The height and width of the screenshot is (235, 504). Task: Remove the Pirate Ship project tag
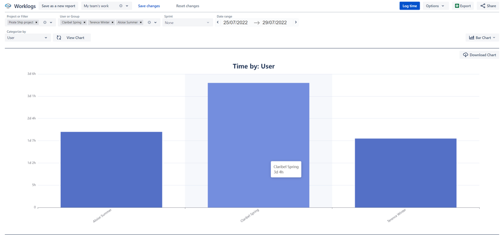click(x=36, y=23)
